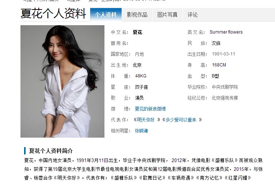Click the 双子座 zodiac value
The image size is (275, 188).
pos(141,87)
